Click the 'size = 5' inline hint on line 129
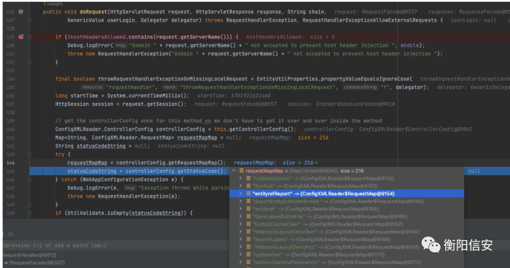Image resolution: width=510 pixels, height=268 pixels. (x=322, y=37)
